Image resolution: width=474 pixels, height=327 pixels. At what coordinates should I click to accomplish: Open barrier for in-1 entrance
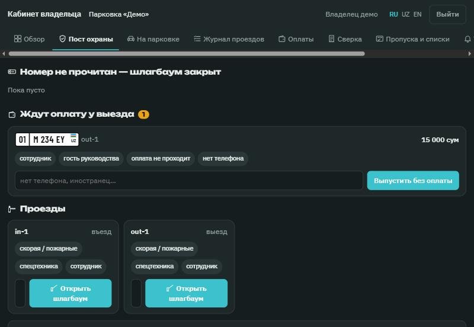pyautogui.click(x=71, y=293)
